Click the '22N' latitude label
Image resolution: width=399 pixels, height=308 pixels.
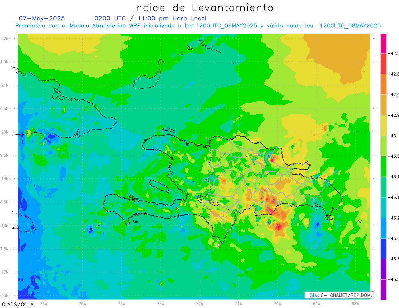point(5,39)
